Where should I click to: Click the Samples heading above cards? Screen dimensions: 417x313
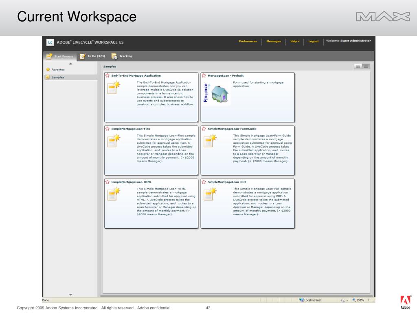point(110,66)
